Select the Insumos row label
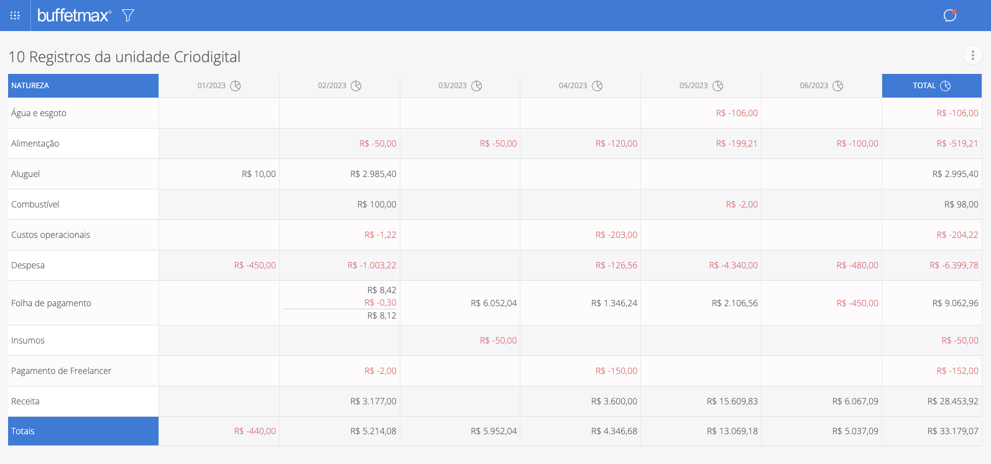Viewport: 991px width, 464px height. [28, 340]
